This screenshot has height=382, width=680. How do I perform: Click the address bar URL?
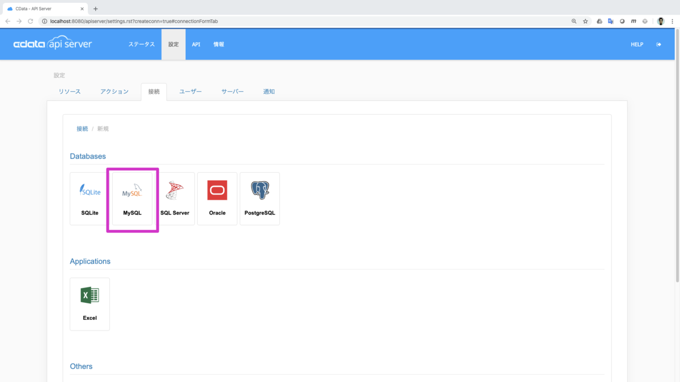pyautogui.click(x=134, y=21)
